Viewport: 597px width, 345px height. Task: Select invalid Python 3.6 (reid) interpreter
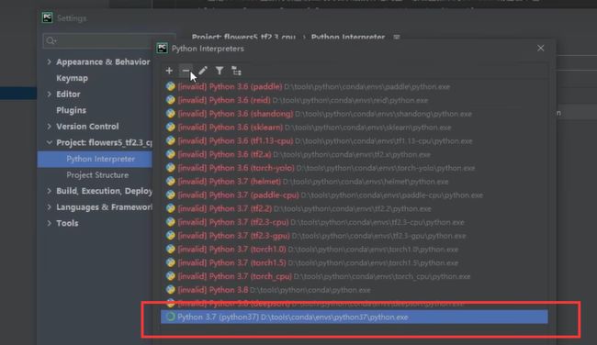click(x=355, y=100)
